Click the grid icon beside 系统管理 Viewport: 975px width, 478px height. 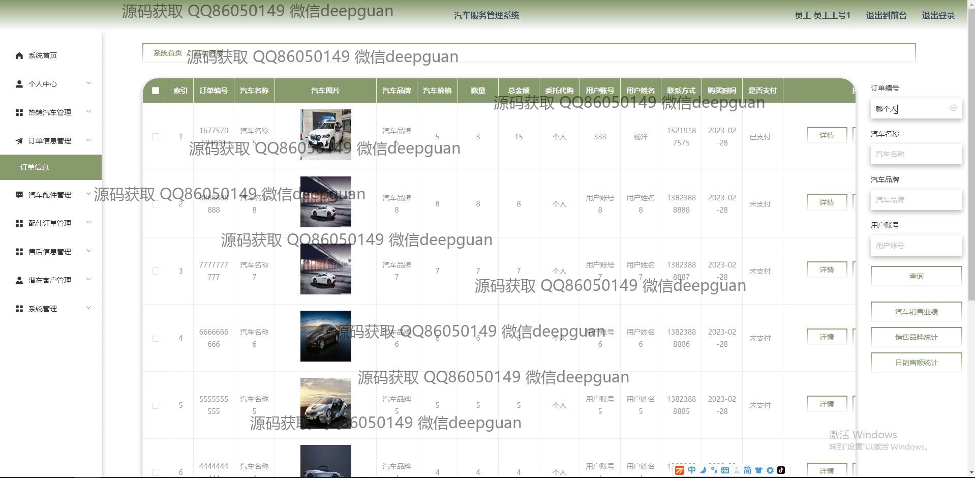click(19, 309)
